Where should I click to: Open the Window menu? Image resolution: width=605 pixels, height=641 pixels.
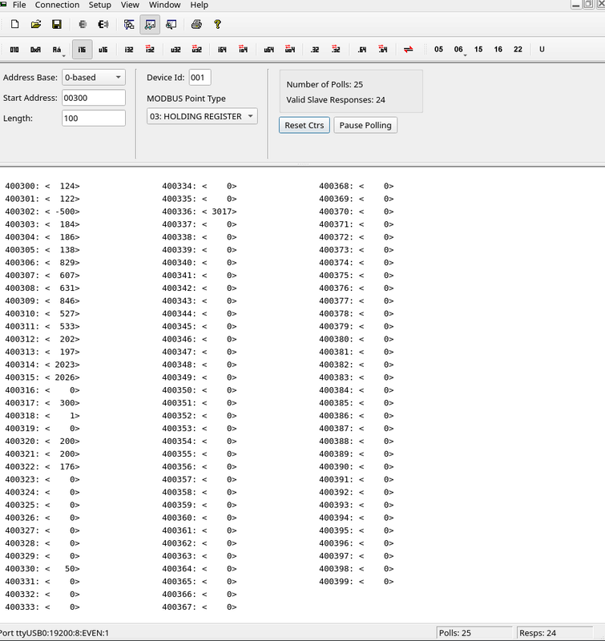coord(165,5)
